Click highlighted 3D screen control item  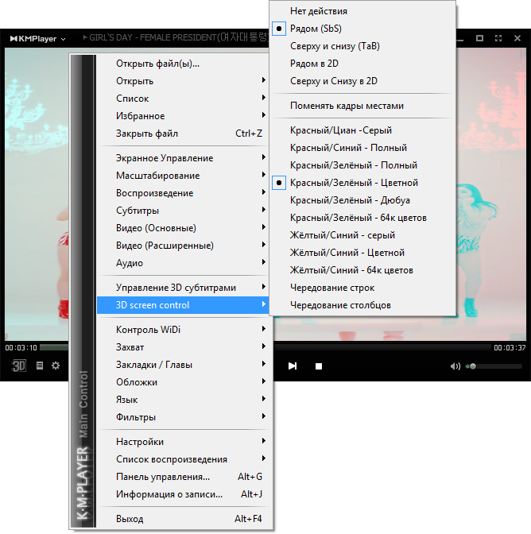point(184,305)
